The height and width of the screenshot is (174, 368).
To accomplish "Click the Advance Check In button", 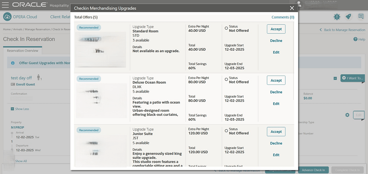I will point(313,170).
